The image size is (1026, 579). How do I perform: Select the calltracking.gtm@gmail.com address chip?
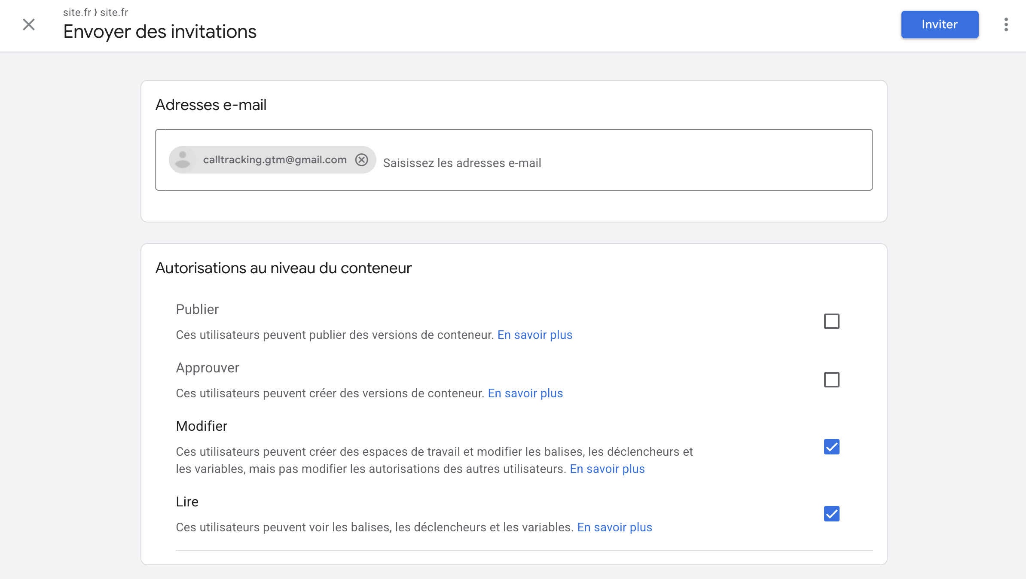click(x=275, y=160)
